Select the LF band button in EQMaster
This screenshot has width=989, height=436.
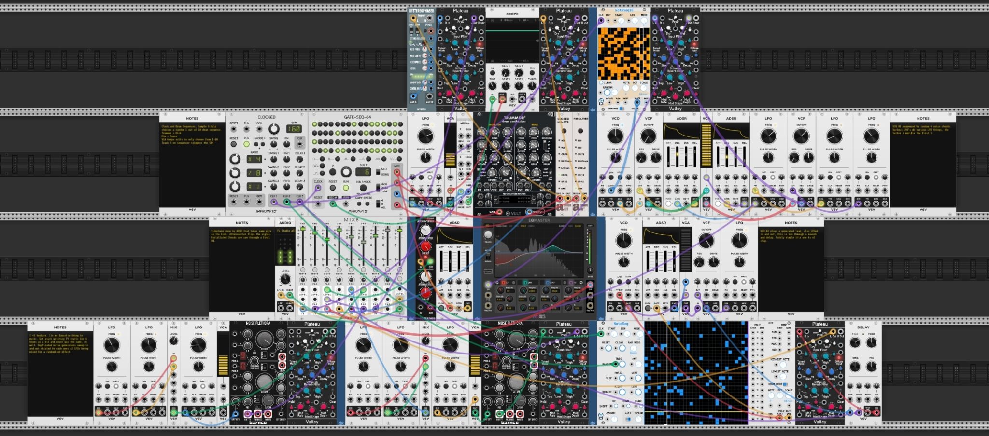click(x=504, y=283)
